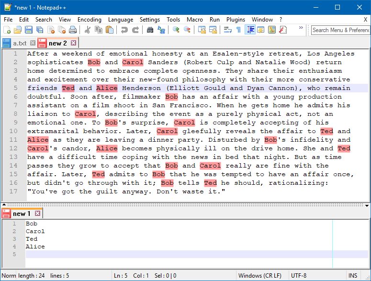Image resolution: width=371 pixels, height=281 pixels.
Task: Open the Tools menu
Action: (173, 20)
